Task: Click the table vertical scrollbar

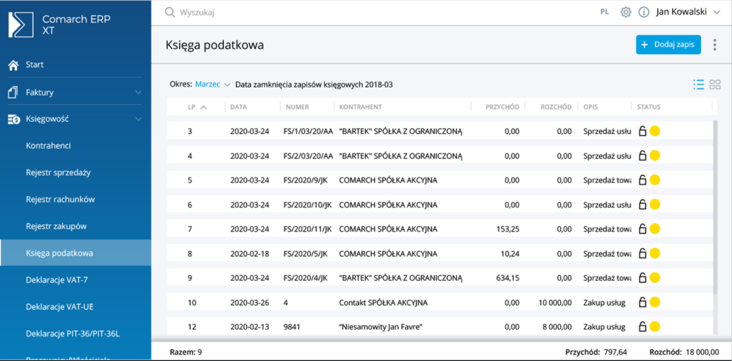Action: coord(715,206)
